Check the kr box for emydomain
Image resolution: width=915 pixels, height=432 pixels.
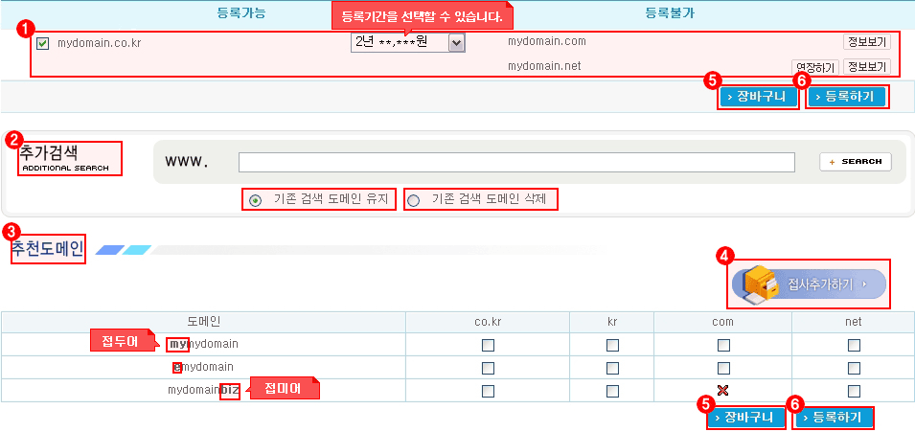(x=612, y=368)
